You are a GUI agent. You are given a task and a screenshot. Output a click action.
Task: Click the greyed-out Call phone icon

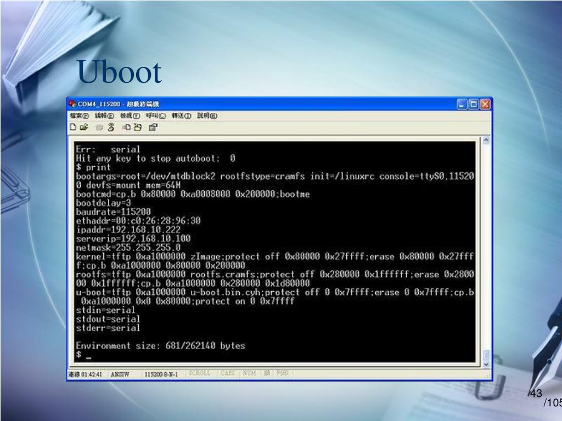(99, 127)
